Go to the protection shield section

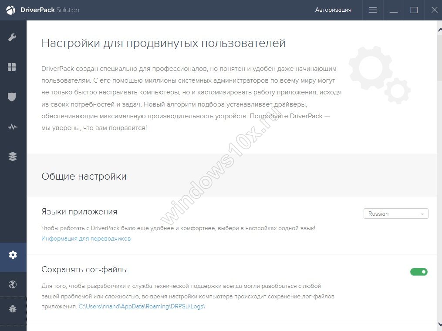coord(12,97)
